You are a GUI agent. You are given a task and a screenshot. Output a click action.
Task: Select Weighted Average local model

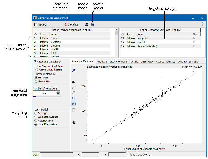pos(36,117)
